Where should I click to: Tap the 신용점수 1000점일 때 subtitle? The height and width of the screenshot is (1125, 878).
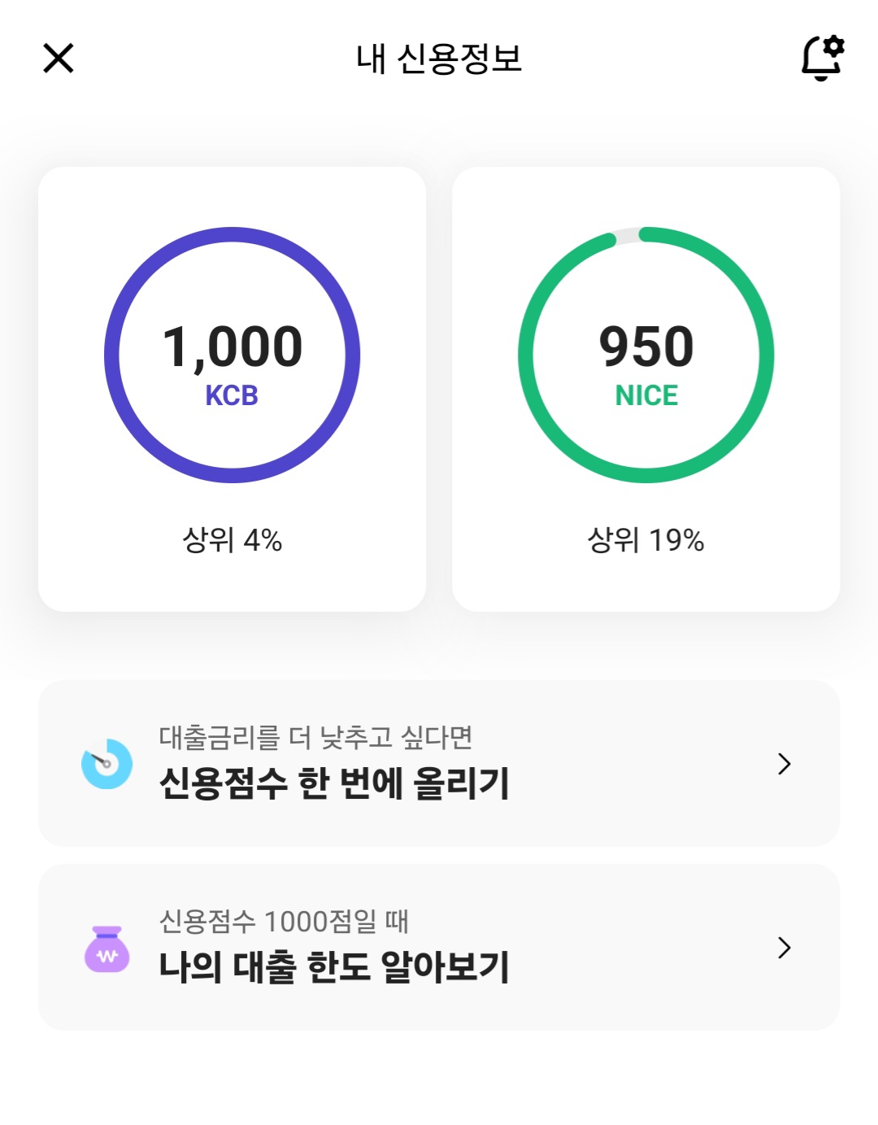284,922
